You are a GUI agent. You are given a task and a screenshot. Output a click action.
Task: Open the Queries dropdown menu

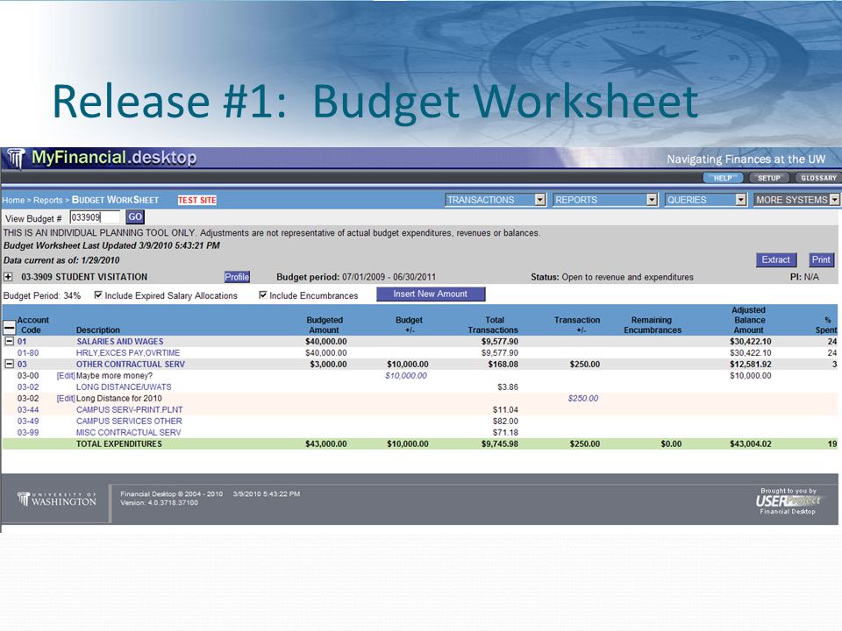(x=705, y=200)
